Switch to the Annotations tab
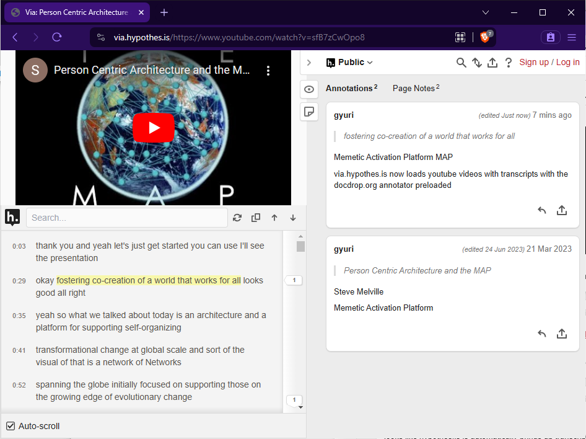Viewport: 586px width, 439px height. [x=351, y=88]
